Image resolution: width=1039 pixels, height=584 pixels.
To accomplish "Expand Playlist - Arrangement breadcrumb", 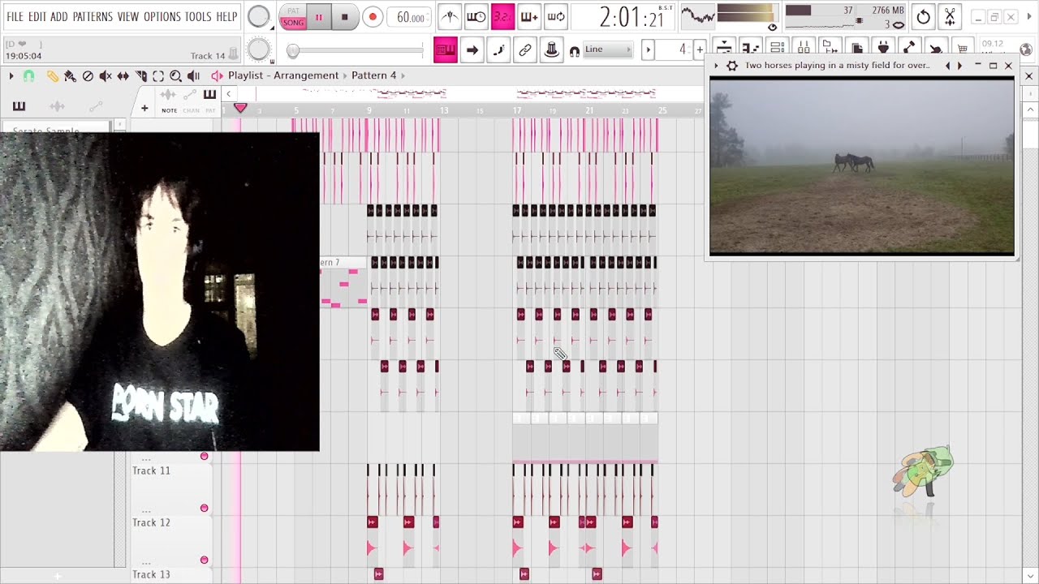I will [283, 75].
